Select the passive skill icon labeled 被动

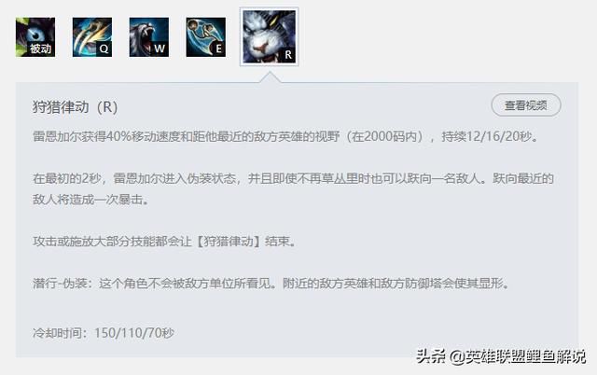click(35, 37)
